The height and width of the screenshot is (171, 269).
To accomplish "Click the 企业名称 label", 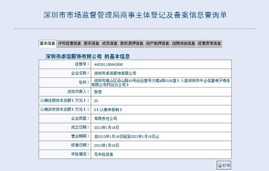I will coord(80,73).
